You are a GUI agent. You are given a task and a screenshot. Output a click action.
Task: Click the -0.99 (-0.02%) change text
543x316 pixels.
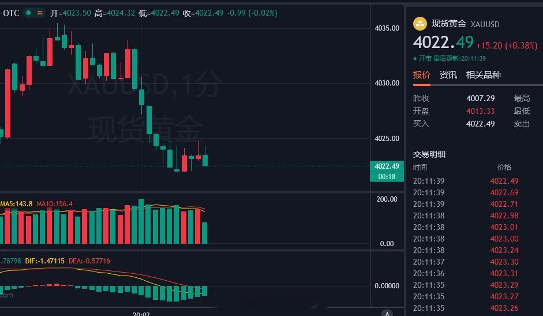pos(252,13)
